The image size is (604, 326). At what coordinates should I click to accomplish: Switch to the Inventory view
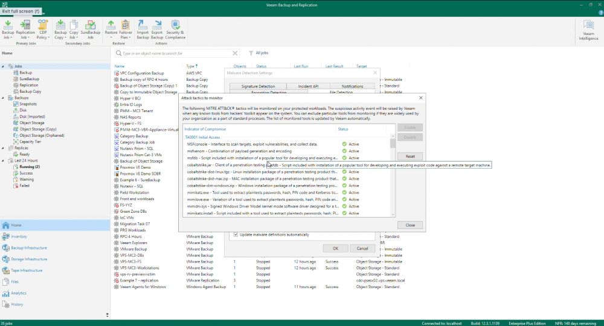(19, 236)
